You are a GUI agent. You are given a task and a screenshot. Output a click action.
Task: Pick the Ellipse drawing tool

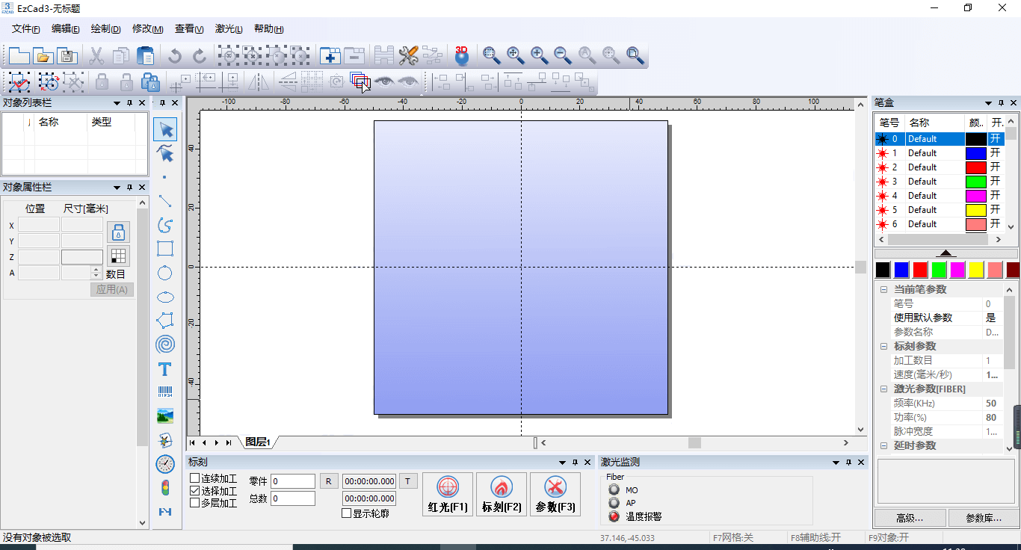pos(165,297)
